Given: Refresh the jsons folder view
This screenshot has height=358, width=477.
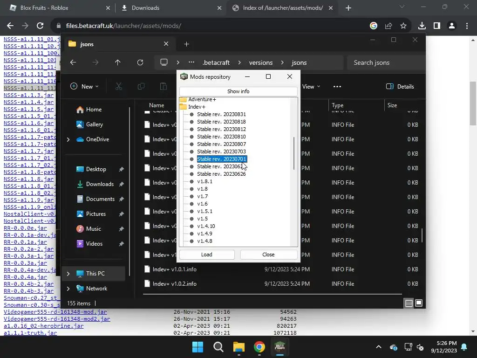Looking at the screenshot, I should tap(140, 62).
